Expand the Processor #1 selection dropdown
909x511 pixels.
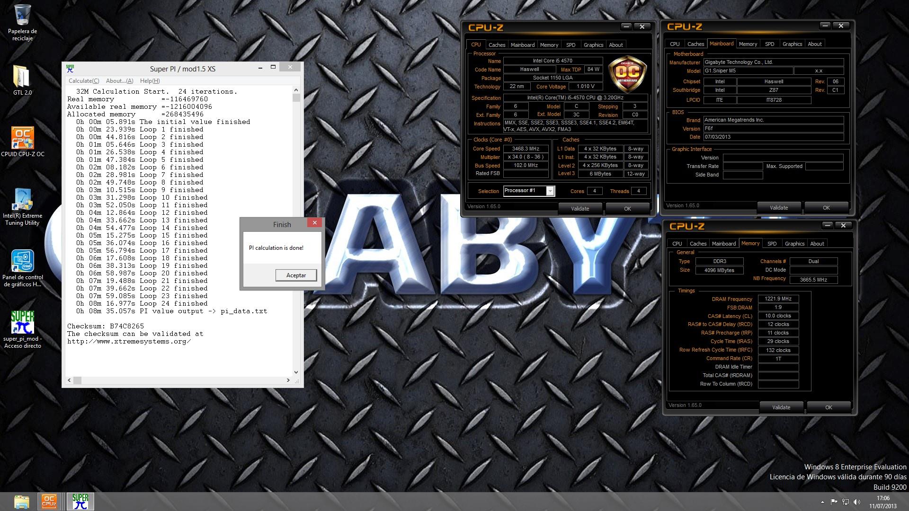(550, 191)
